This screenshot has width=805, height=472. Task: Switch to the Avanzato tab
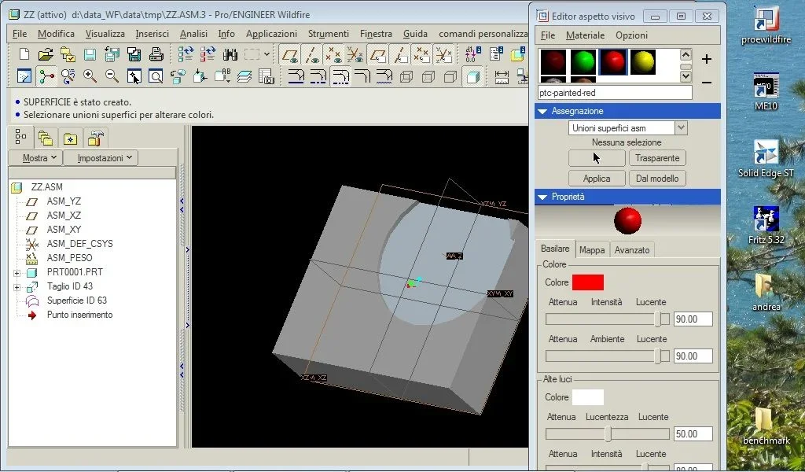click(x=632, y=250)
